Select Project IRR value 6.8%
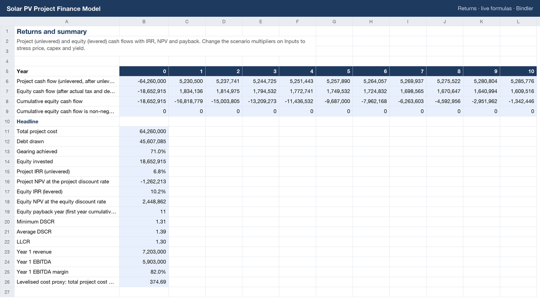The image size is (540, 301). click(144, 171)
